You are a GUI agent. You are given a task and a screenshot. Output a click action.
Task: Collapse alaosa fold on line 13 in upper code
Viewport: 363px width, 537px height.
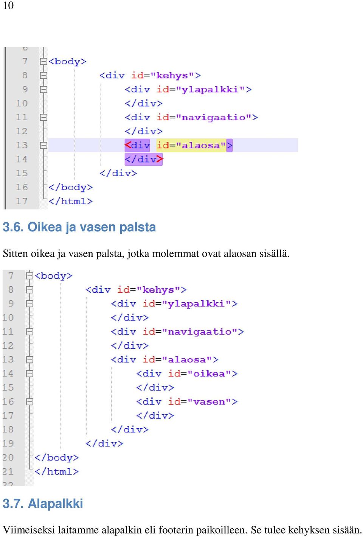(x=43, y=145)
